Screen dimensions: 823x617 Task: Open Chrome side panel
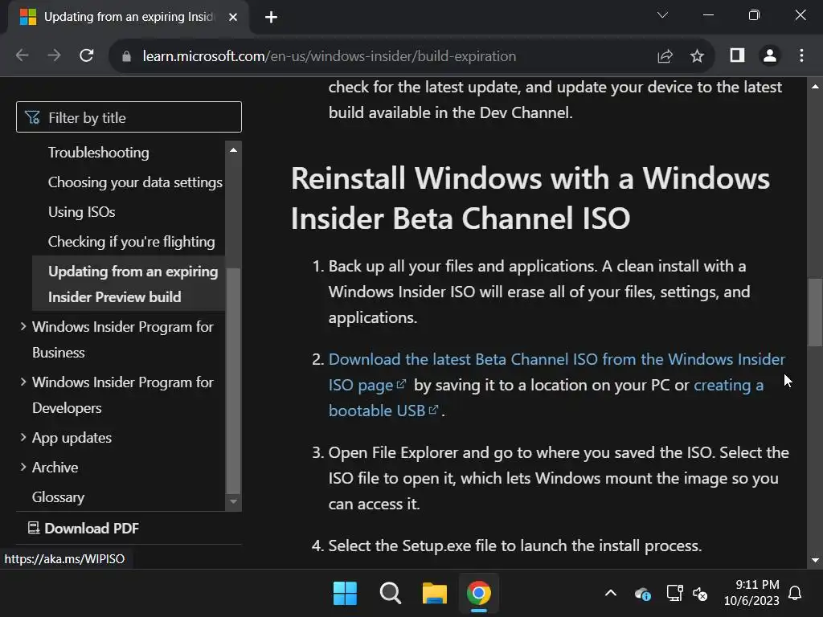[738, 55]
